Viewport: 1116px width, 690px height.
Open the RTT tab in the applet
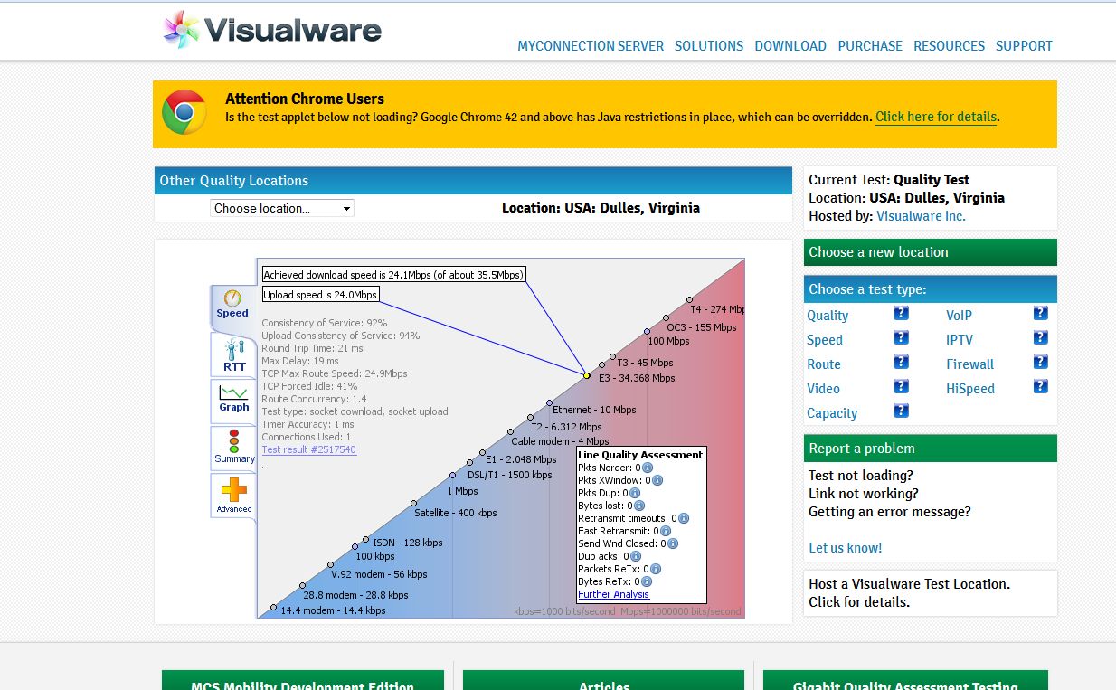234,354
